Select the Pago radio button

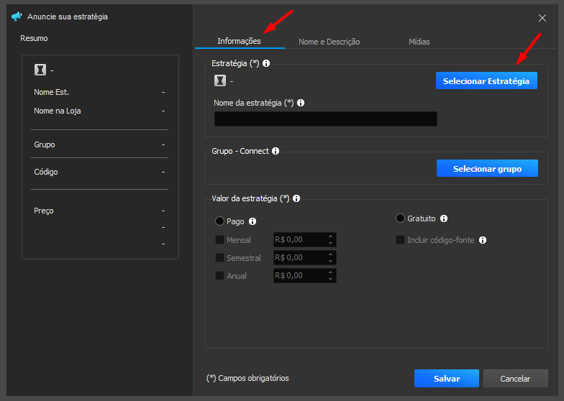219,221
